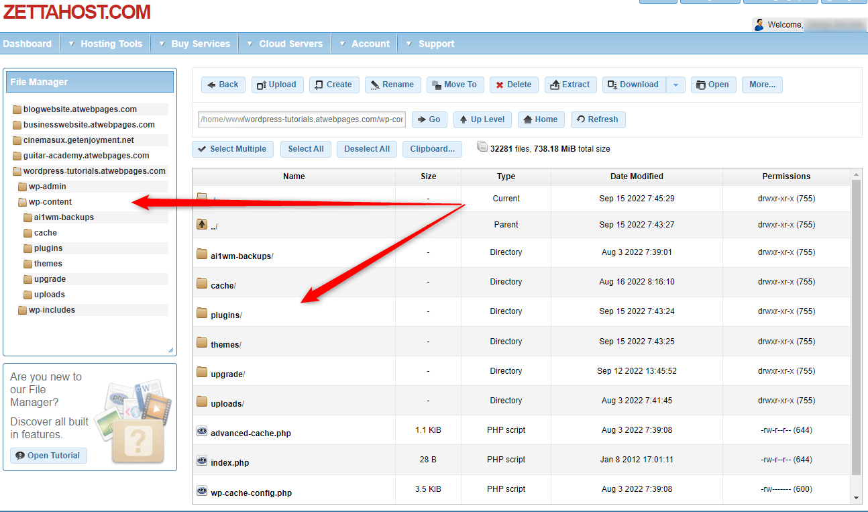
Task: Click the Select All button
Action: [306, 149]
